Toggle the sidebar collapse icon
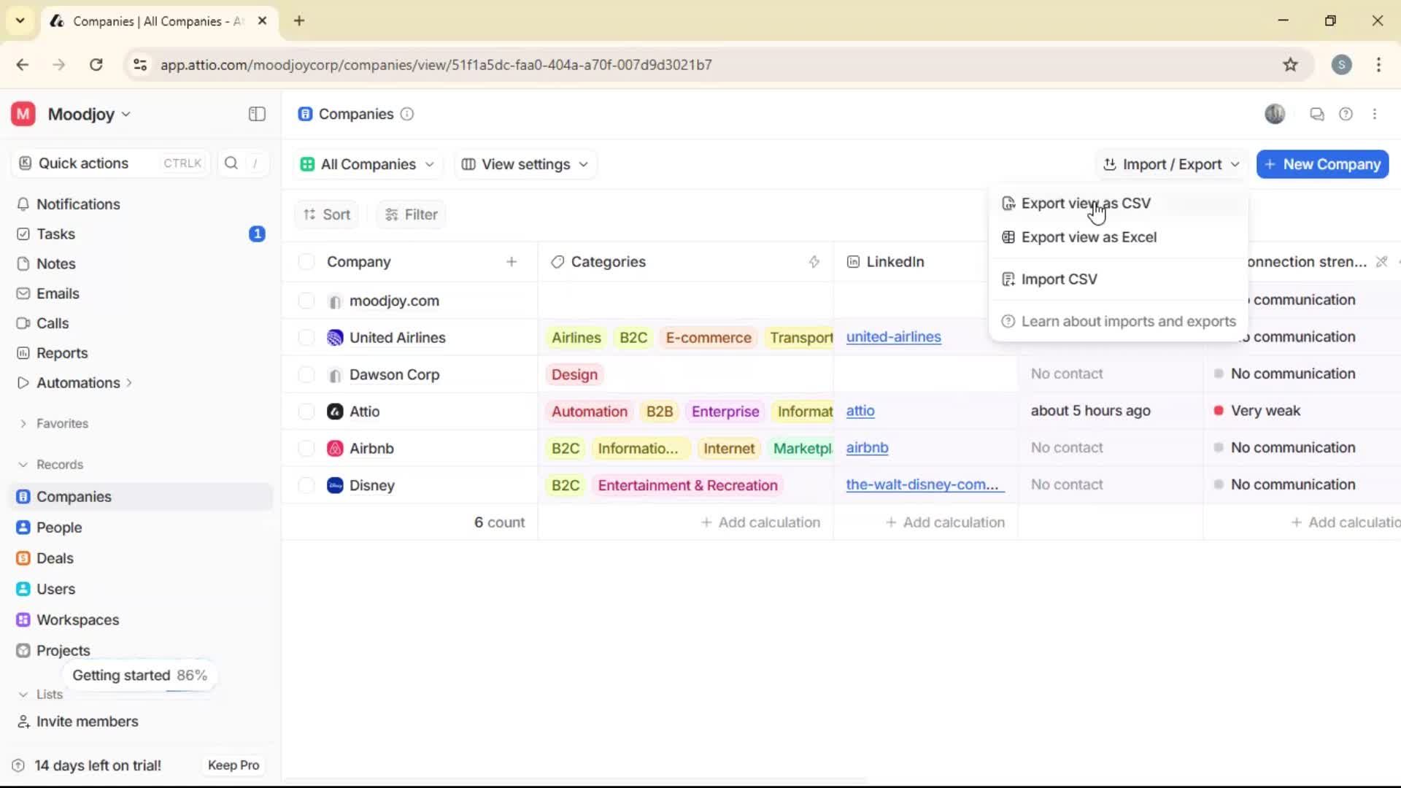Image resolution: width=1401 pixels, height=788 pixels. point(257,114)
